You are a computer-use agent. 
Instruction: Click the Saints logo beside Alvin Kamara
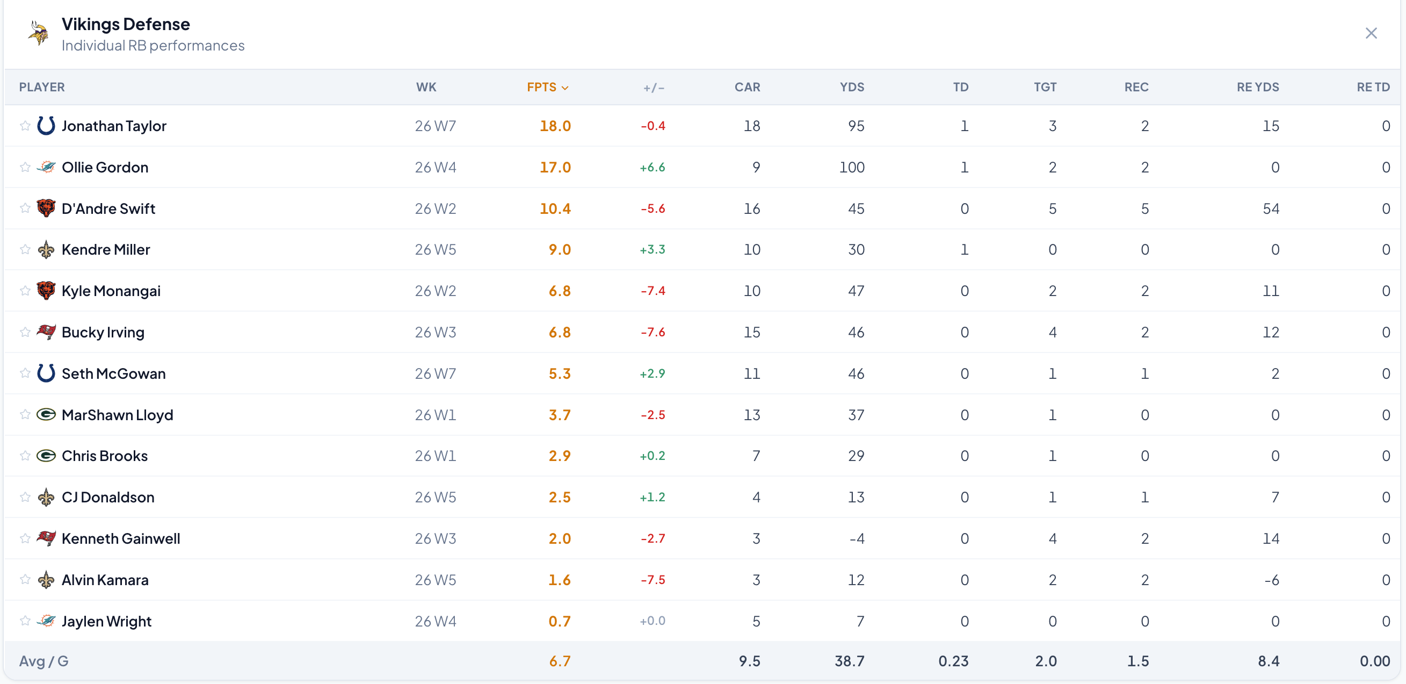click(46, 580)
